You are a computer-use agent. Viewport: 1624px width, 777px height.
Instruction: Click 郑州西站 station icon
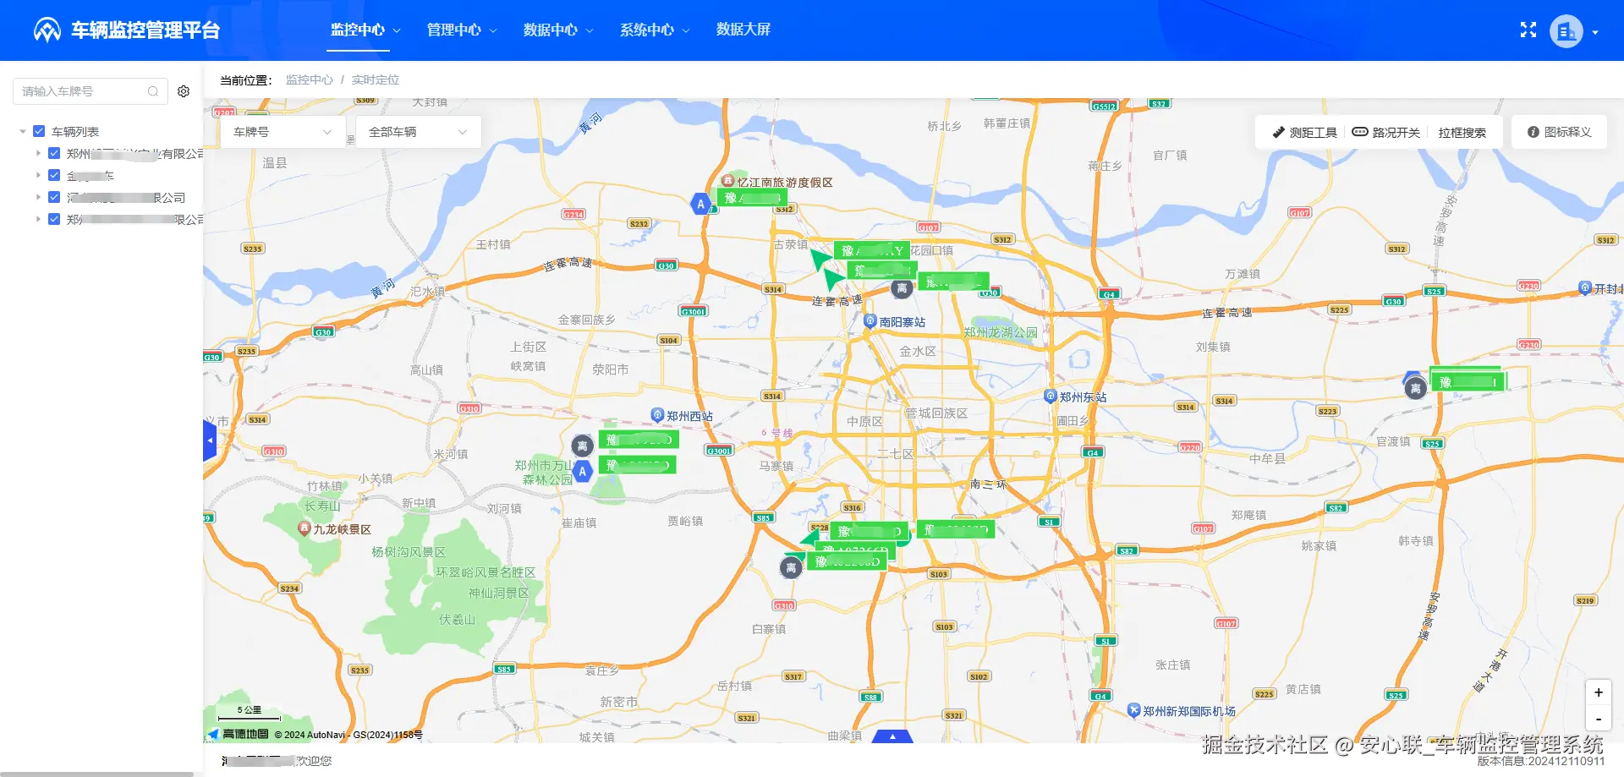point(657,414)
